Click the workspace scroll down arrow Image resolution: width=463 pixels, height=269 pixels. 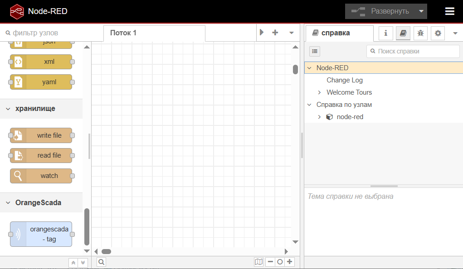[x=295, y=242]
